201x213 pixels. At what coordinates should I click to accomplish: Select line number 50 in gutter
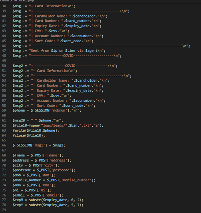[x=4, y=66]
